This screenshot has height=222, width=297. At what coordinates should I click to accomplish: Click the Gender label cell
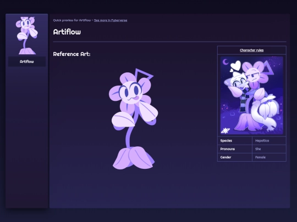click(235, 157)
